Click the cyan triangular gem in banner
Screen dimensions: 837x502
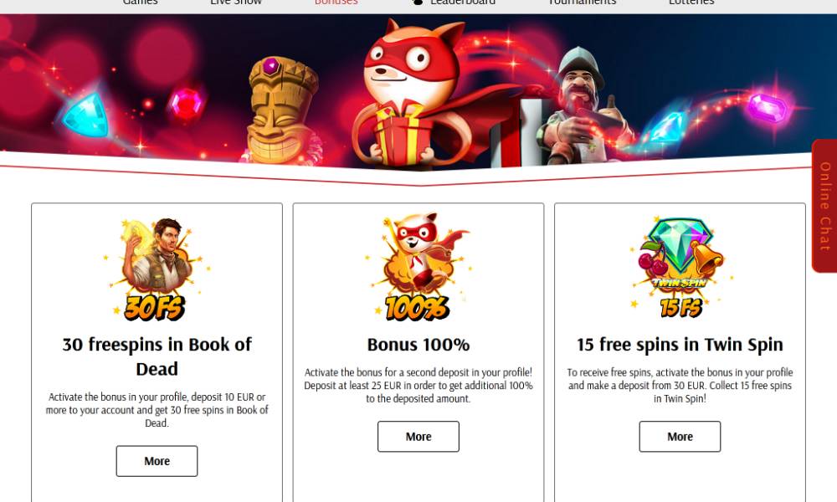point(85,115)
